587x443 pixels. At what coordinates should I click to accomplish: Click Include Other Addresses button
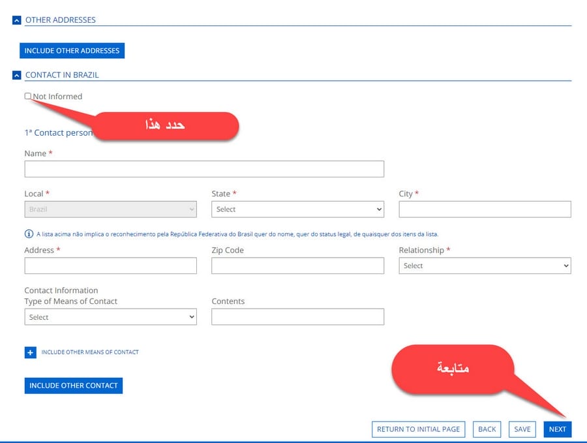pos(72,50)
